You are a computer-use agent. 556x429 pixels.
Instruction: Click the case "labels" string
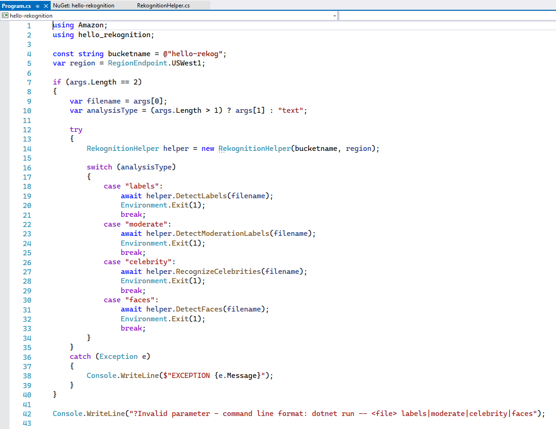click(142, 186)
